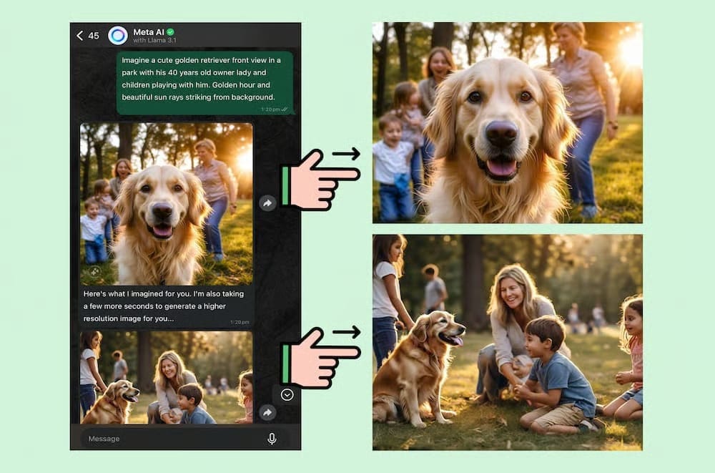
Task: Forward the second generated park image
Action: (x=267, y=413)
